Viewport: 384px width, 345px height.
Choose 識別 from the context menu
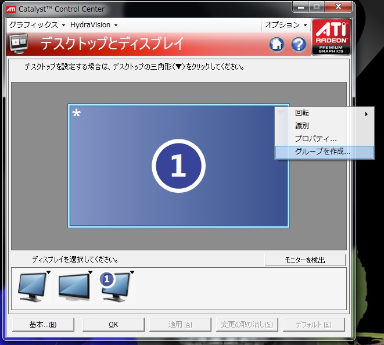(x=302, y=126)
